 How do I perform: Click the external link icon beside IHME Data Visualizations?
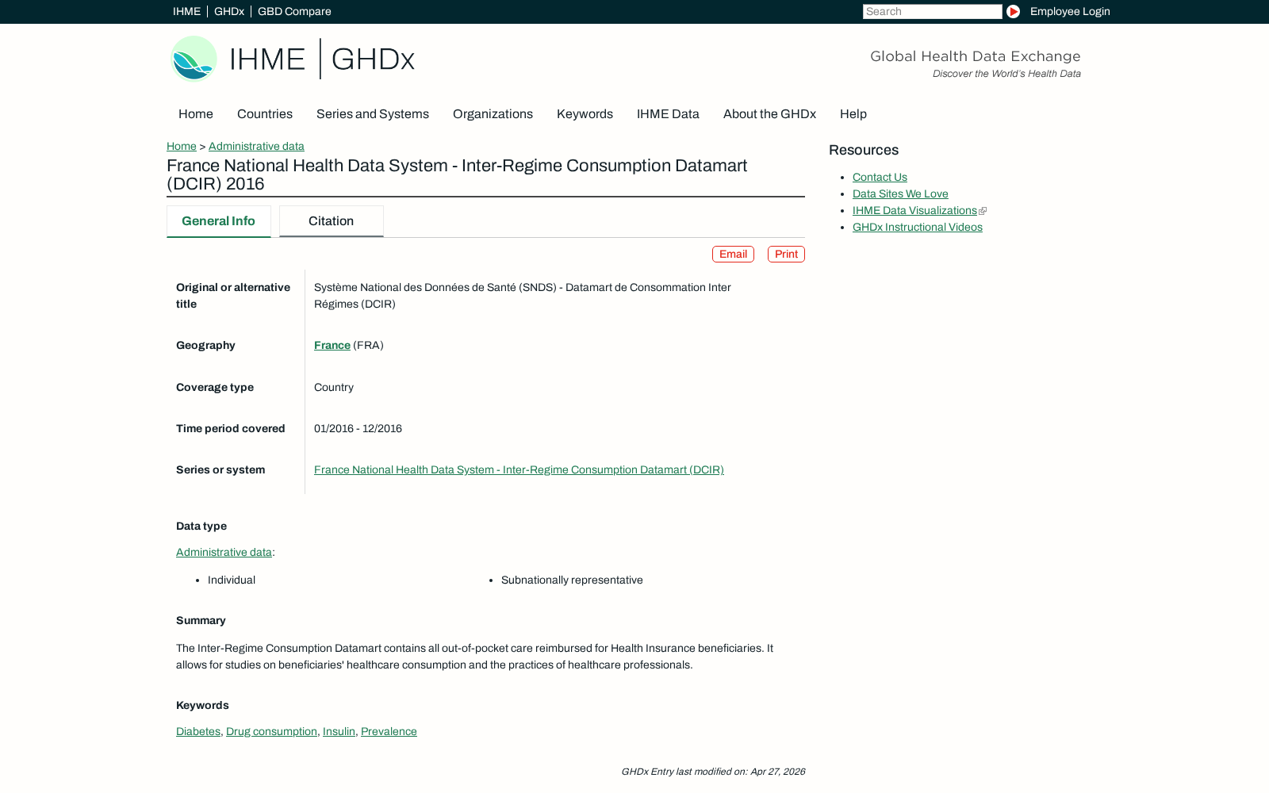point(983,211)
